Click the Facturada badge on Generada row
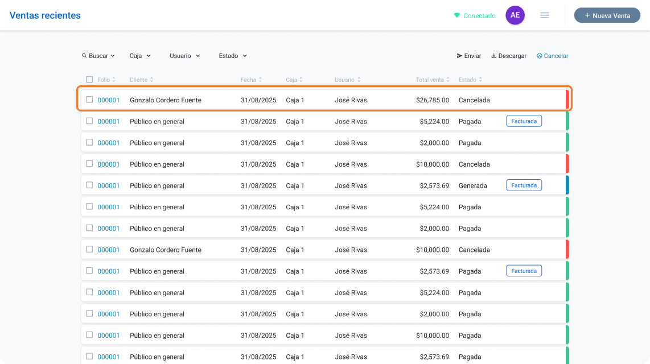The image size is (650, 364). tap(524, 185)
